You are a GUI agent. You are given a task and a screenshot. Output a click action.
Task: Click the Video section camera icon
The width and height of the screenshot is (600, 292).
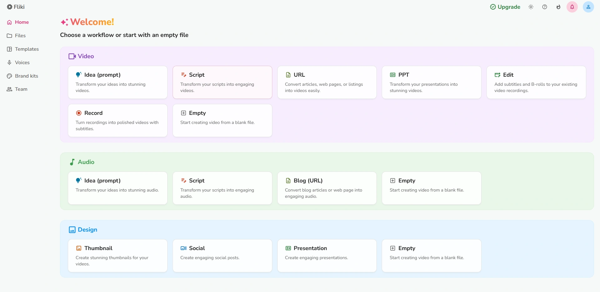click(72, 56)
